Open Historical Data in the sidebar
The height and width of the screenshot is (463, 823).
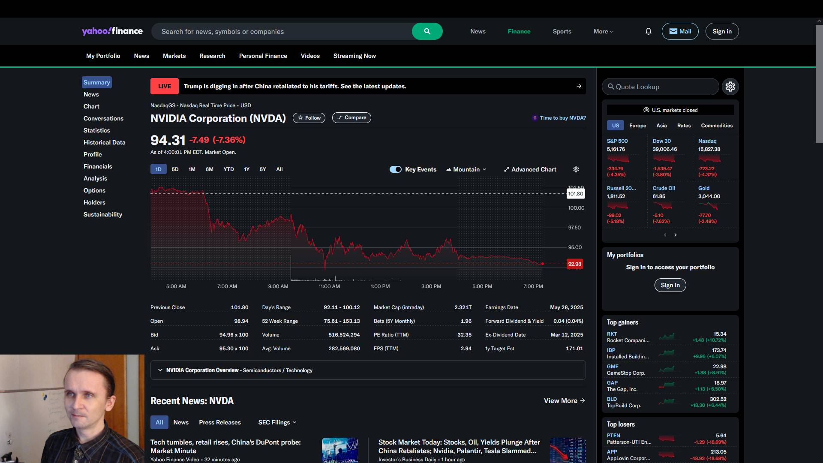104,142
